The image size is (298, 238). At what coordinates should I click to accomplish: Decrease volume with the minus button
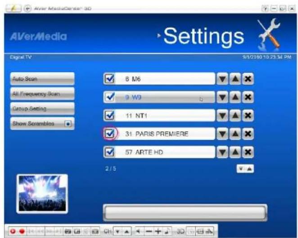tap(149, 231)
